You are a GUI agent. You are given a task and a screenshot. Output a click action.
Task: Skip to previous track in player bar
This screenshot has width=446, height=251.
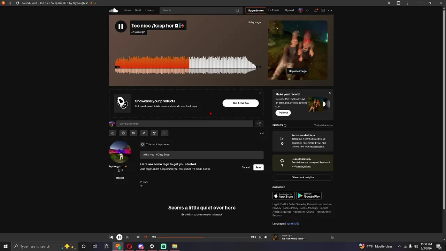point(111,237)
